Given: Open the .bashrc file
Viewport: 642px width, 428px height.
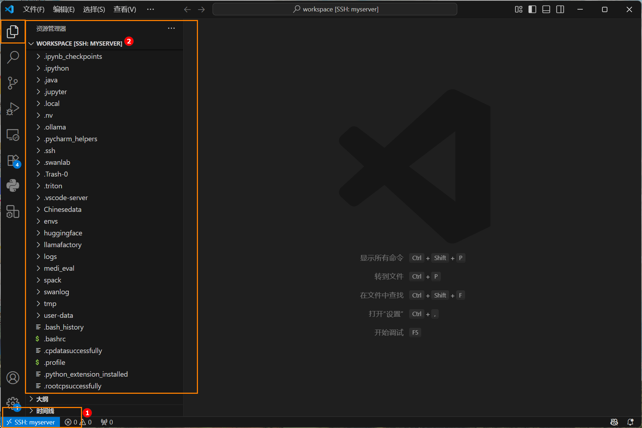Looking at the screenshot, I should point(55,339).
